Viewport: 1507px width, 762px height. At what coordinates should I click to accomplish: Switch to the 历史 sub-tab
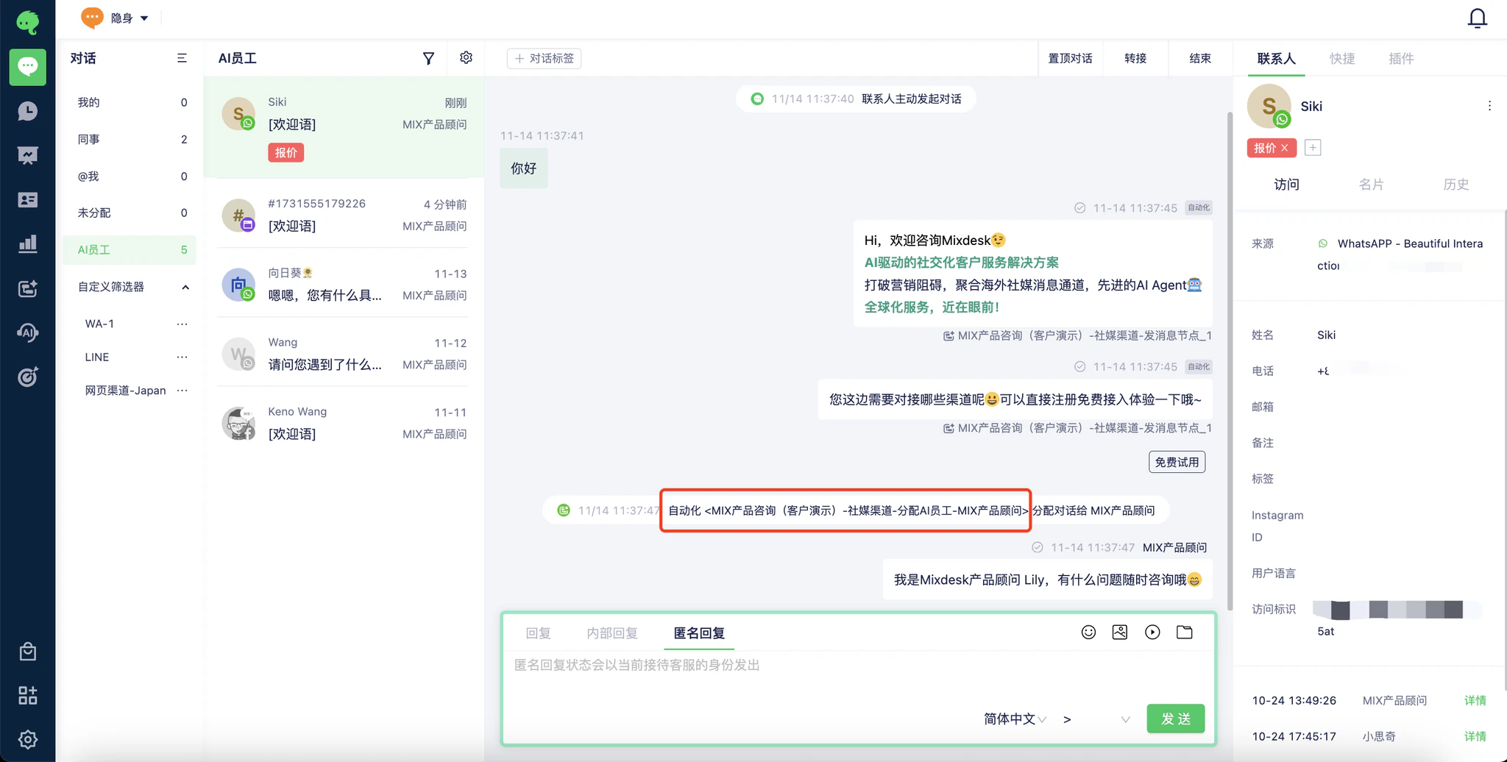pyautogui.click(x=1455, y=185)
